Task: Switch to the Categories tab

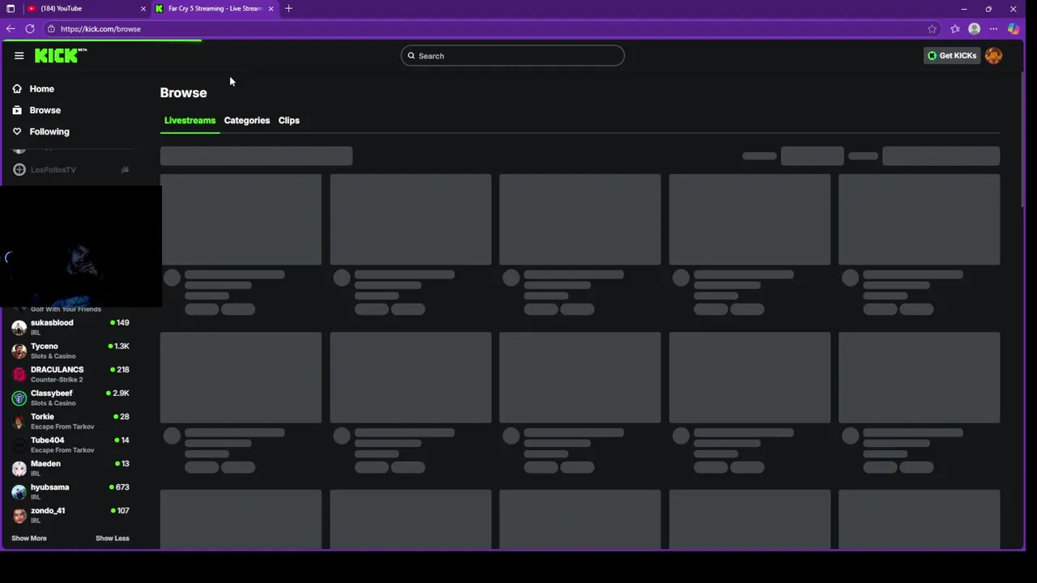Action: click(x=247, y=121)
